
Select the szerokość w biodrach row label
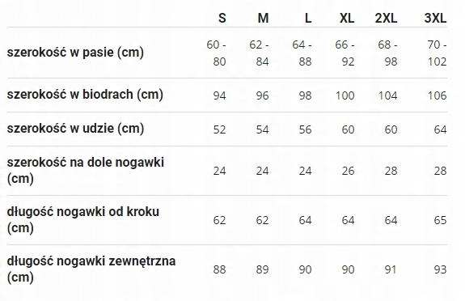point(85,95)
